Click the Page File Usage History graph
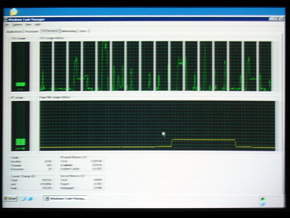Screen dimensions: 290x218 (x=157, y=126)
